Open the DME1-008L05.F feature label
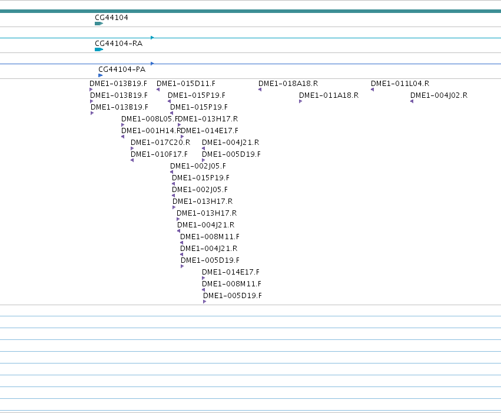The image size is (501, 413). 150,119
